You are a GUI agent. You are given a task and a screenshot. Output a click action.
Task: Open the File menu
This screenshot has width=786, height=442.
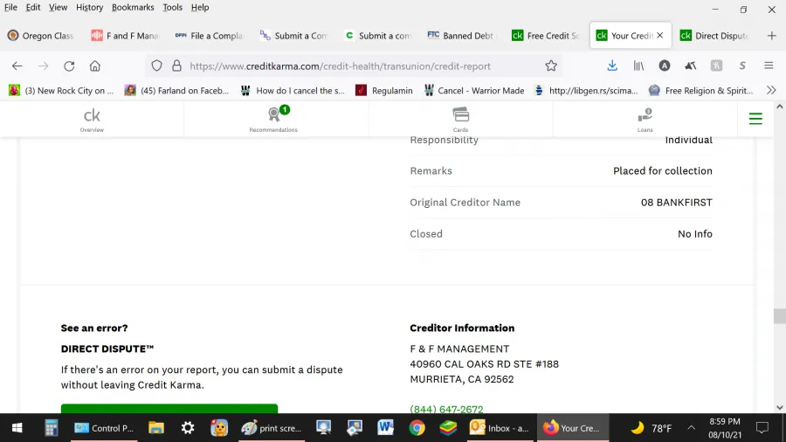coord(10,8)
